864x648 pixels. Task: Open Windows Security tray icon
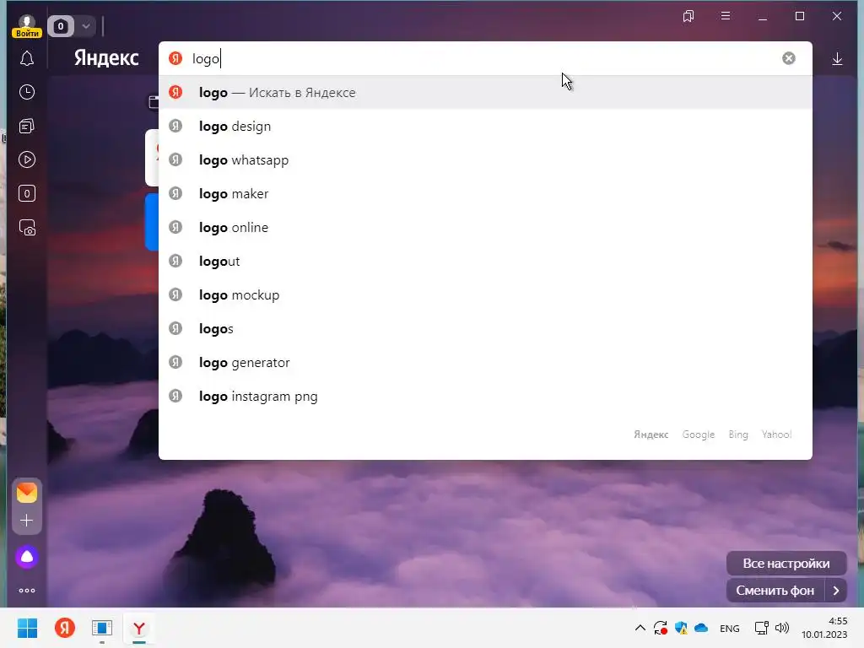(681, 628)
